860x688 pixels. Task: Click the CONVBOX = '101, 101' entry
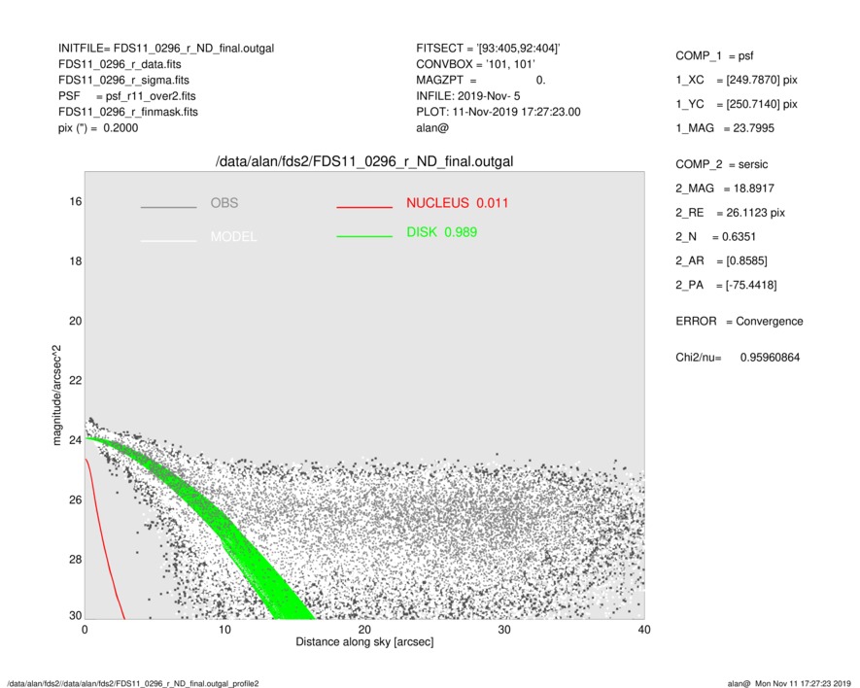pyautogui.click(x=475, y=64)
